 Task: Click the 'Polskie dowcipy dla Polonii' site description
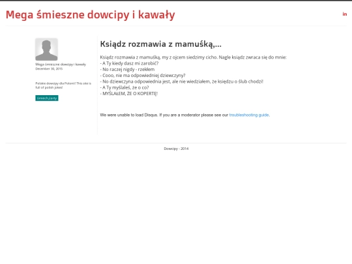(63, 85)
